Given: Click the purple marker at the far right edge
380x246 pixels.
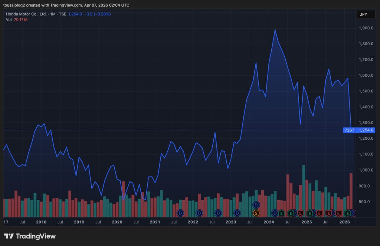Looking at the screenshot, I should [354, 213].
